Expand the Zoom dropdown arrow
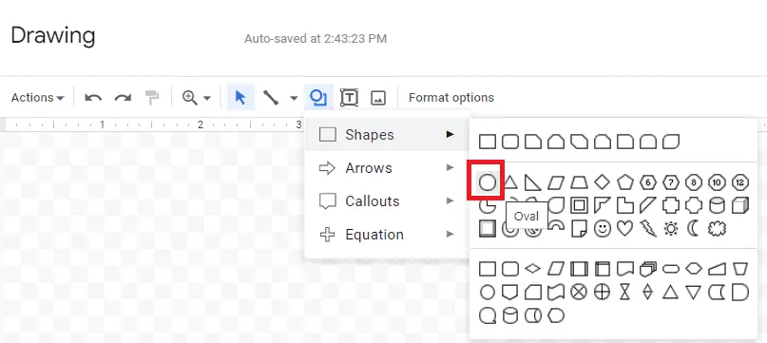The image size is (767, 343). click(x=207, y=98)
